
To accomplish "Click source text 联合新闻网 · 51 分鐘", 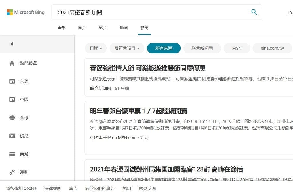I will pyautogui.click(x=110, y=88).
